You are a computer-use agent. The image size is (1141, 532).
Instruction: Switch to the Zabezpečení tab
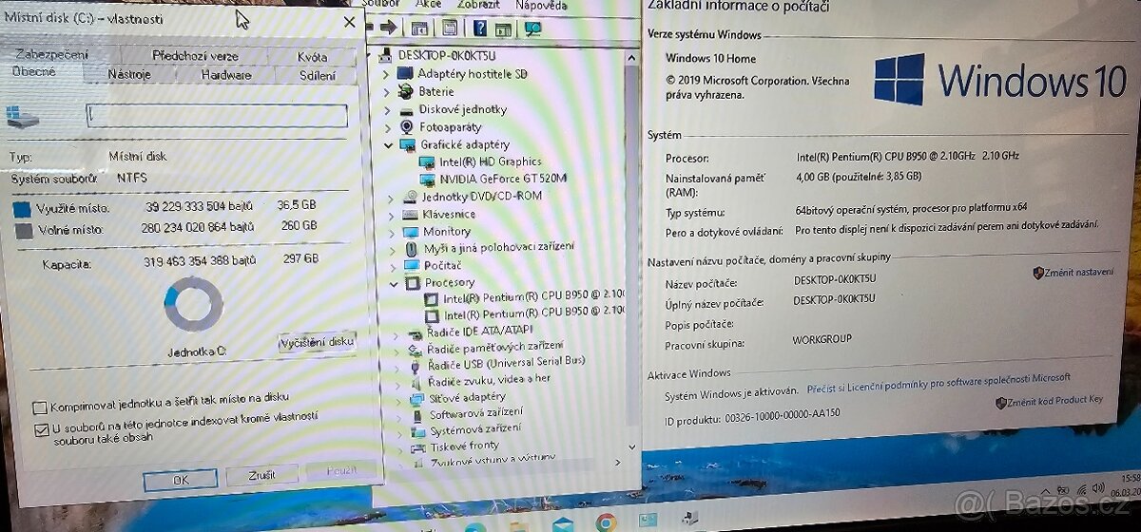click(x=52, y=55)
